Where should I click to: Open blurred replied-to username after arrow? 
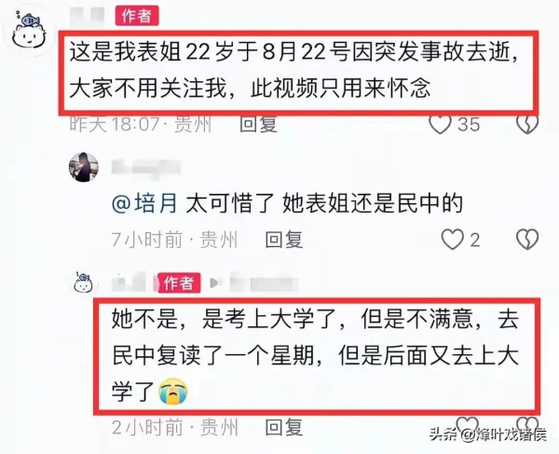[263, 282]
